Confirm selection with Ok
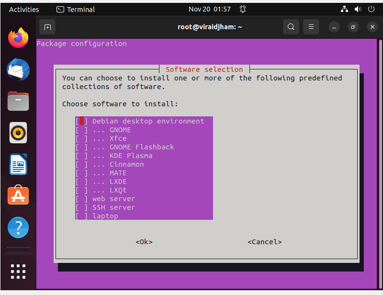Viewport: 383px width, 295px height. tap(144, 242)
